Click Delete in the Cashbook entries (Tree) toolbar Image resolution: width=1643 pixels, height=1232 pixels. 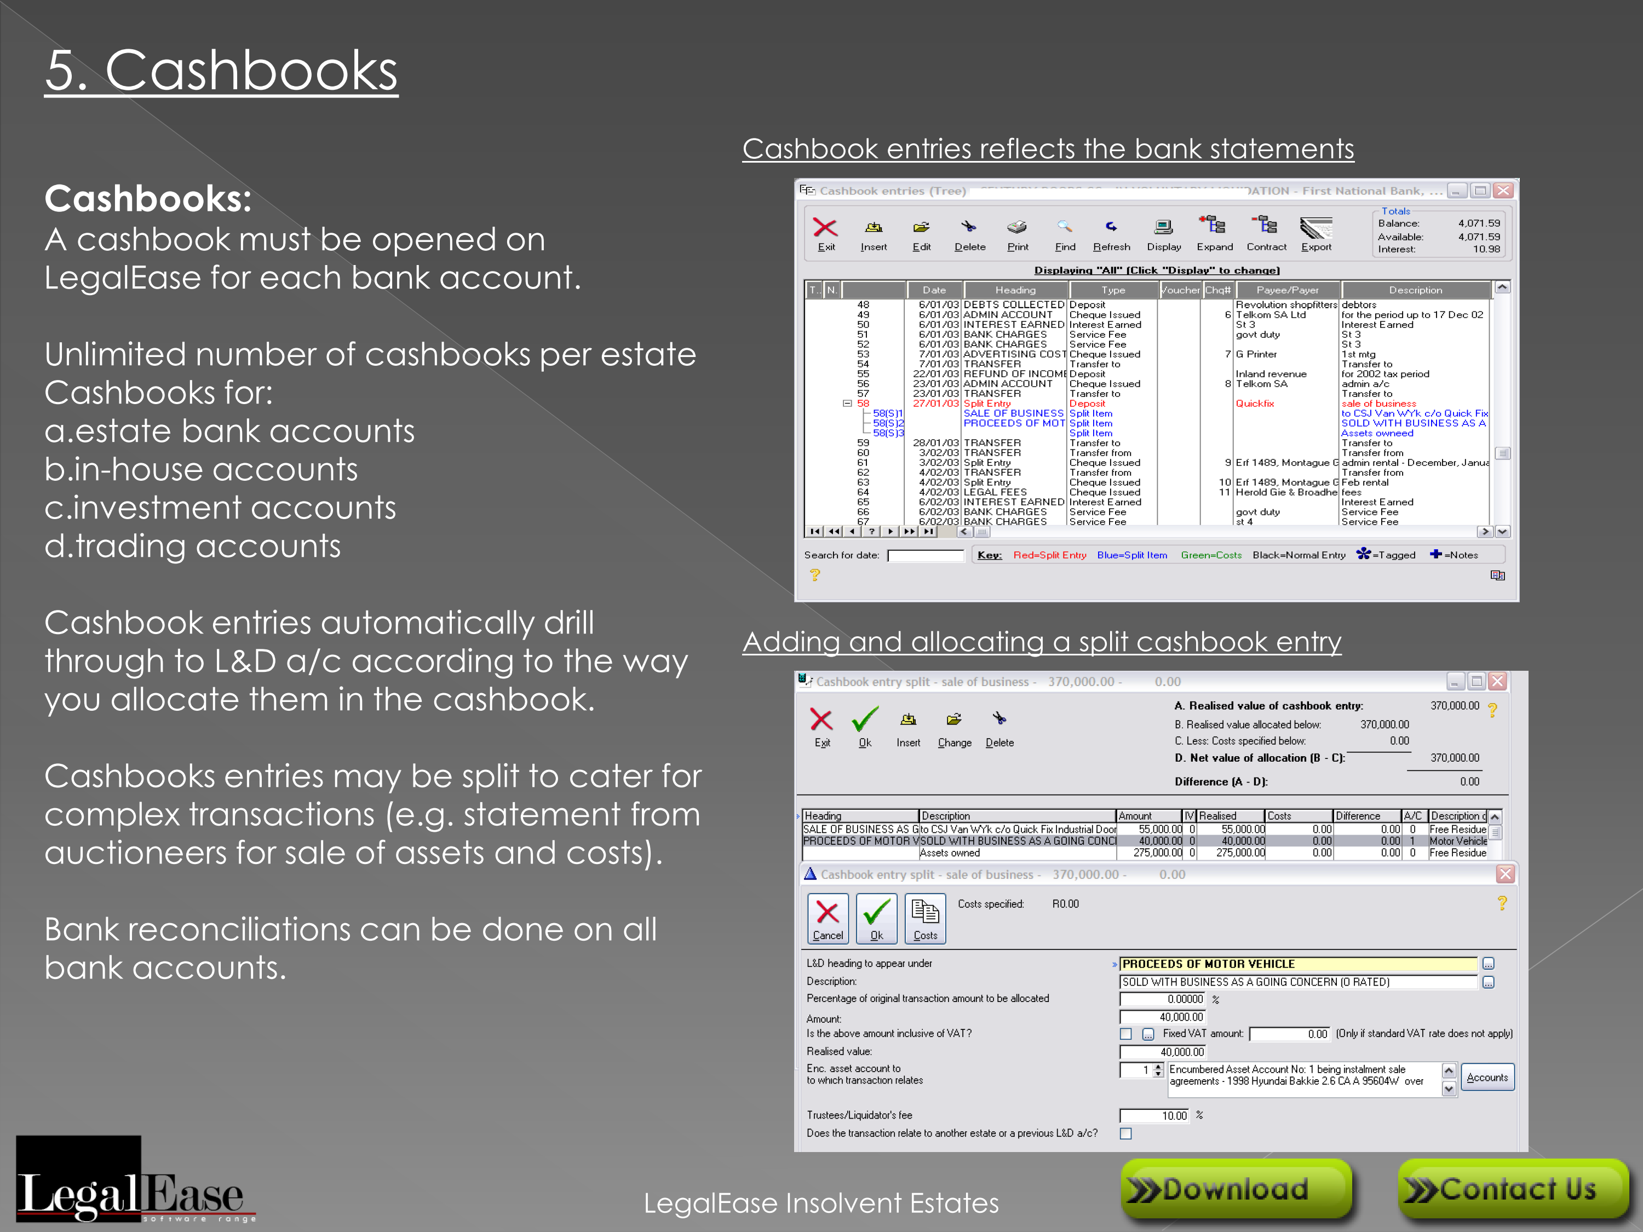[969, 235]
